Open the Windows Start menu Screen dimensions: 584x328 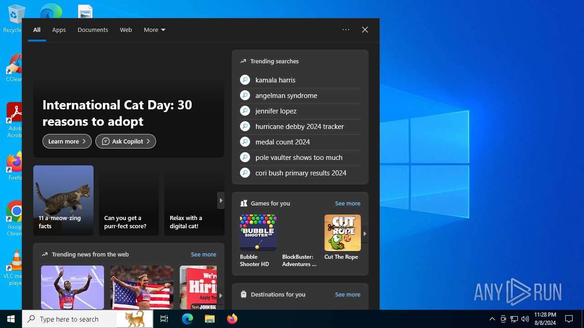(11, 319)
